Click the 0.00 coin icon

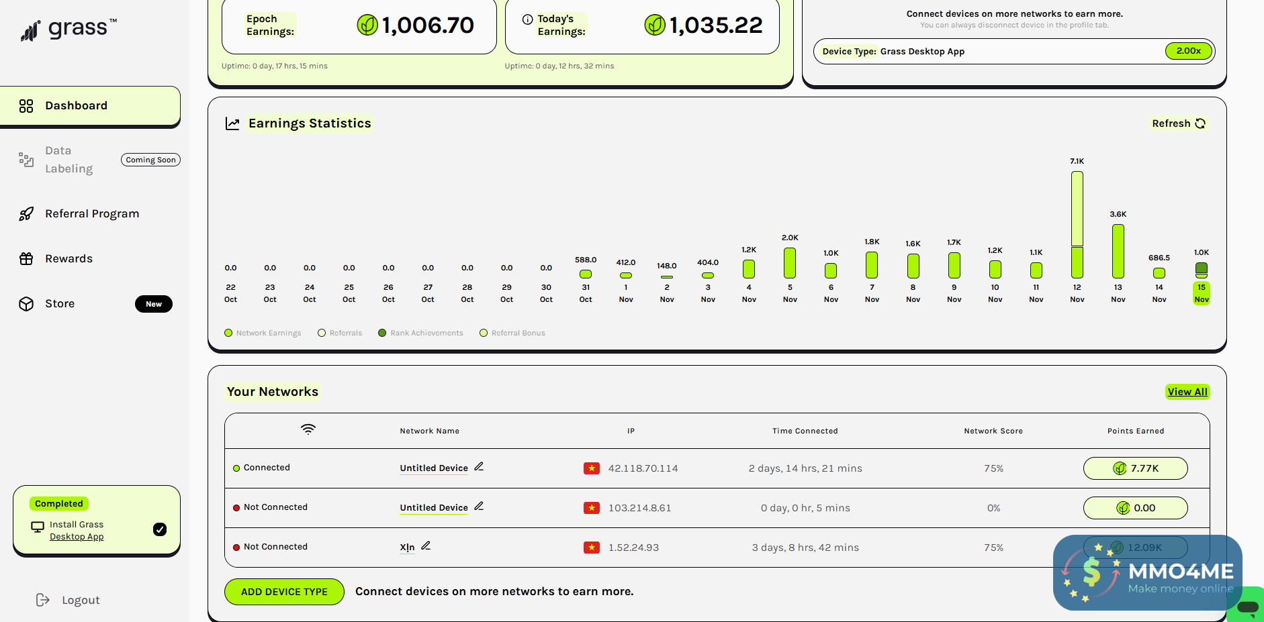pyautogui.click(x=1123, y=508)
